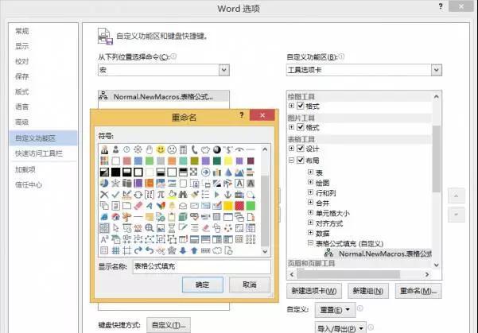Click the 新建选项卡(W) button
The height and width of the screenshot is (333, 478).
(314, 291)
